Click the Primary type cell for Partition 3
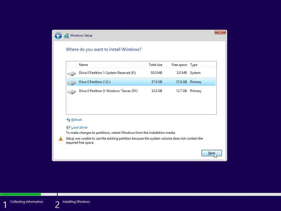The image size is (281, 211). 196,91
